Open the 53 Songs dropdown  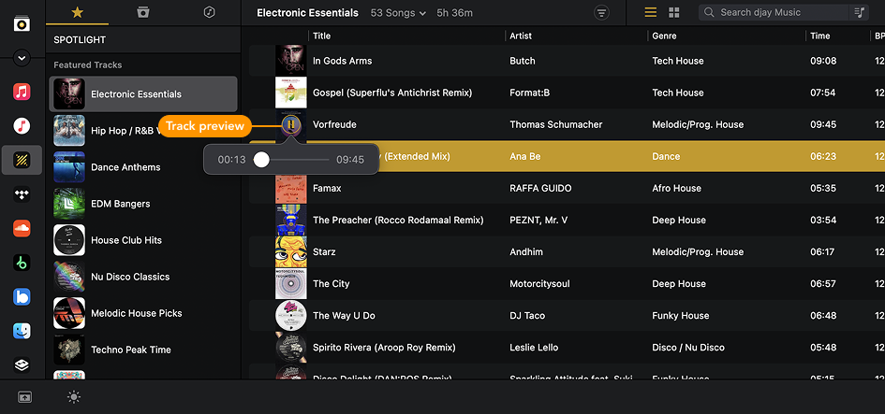click(398, 13)
